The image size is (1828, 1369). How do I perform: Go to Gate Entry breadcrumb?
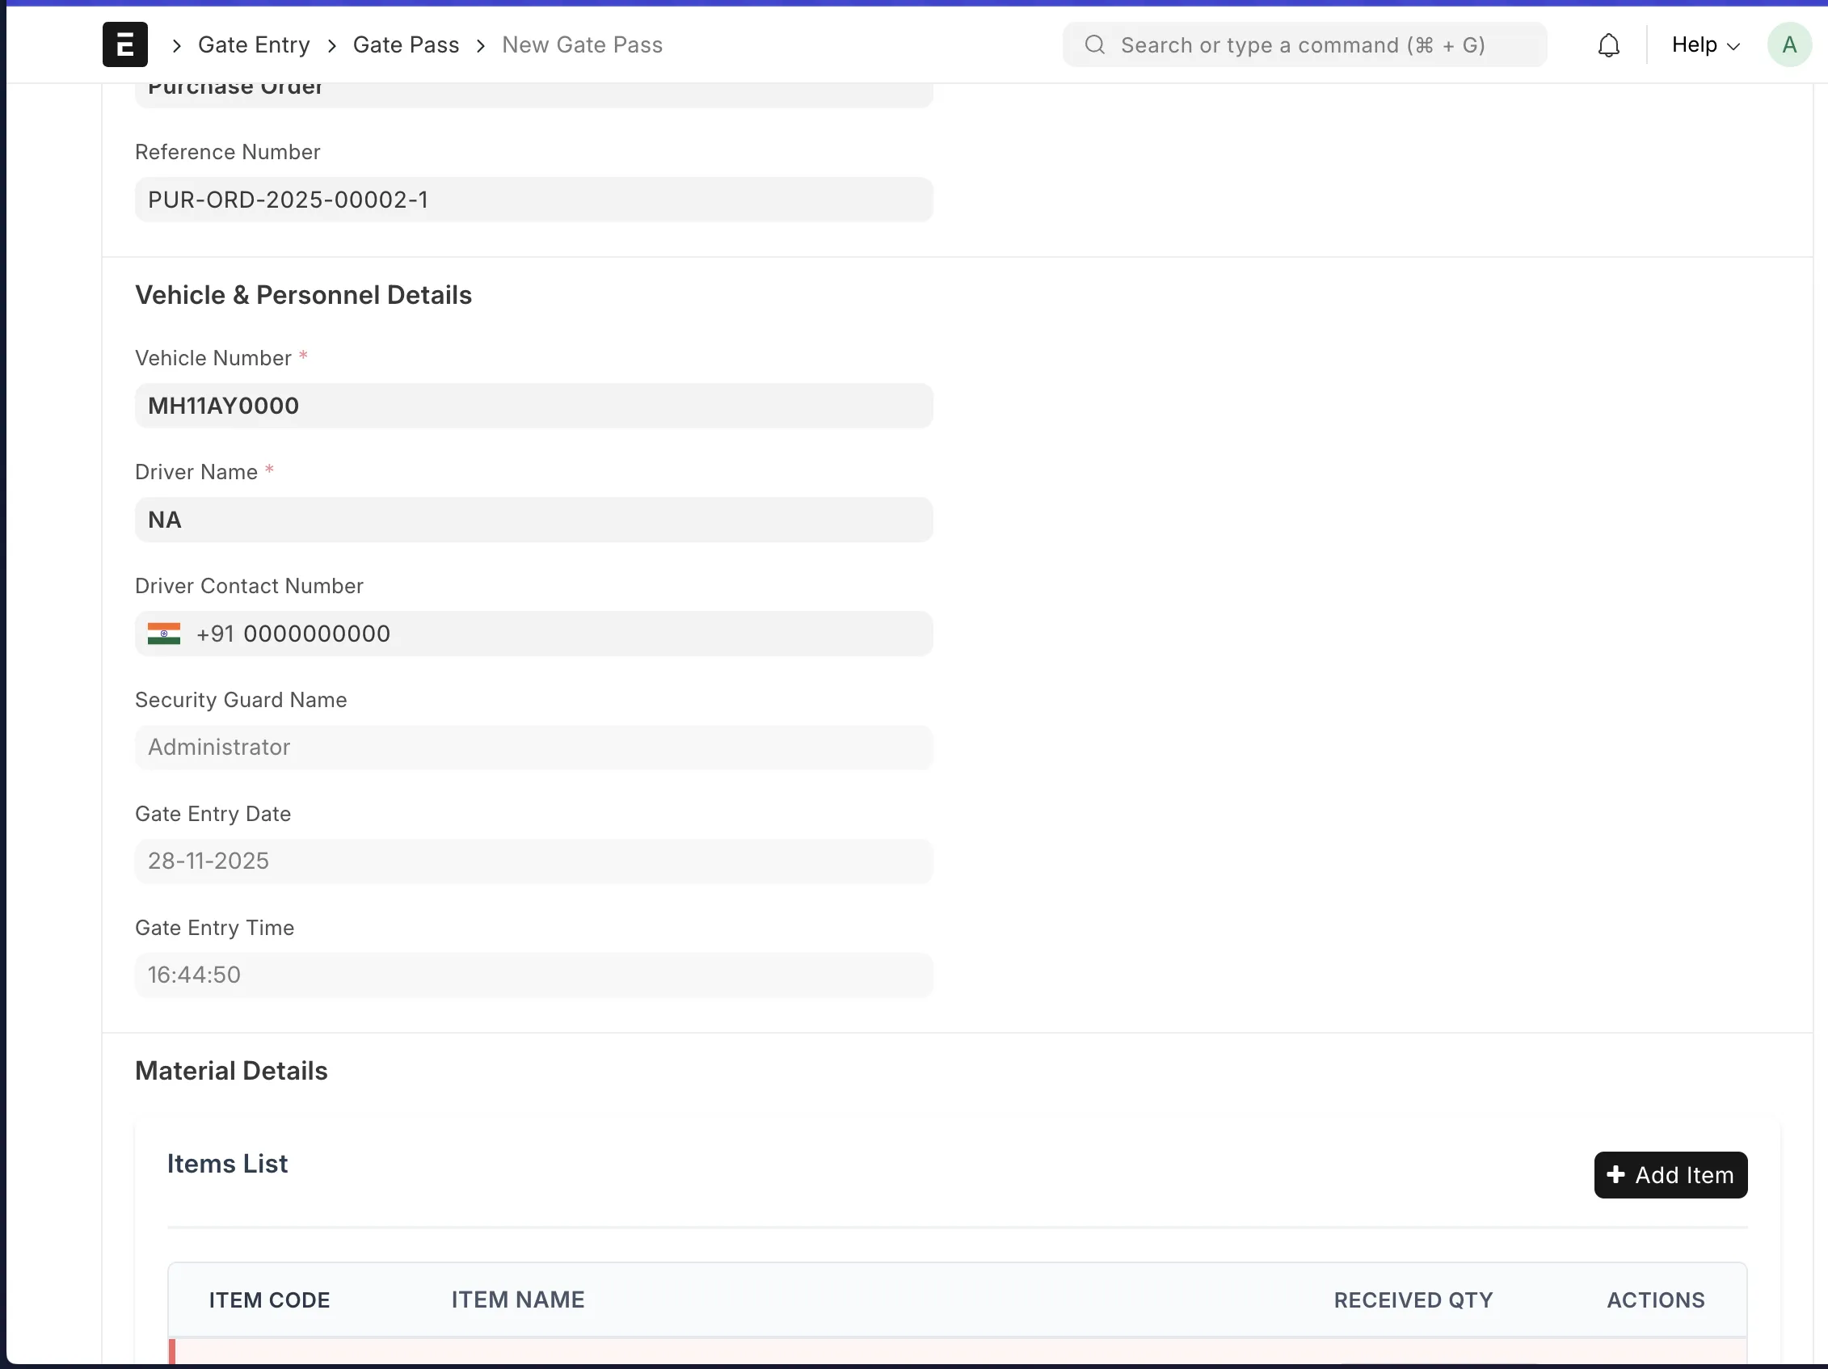point(254,44)
